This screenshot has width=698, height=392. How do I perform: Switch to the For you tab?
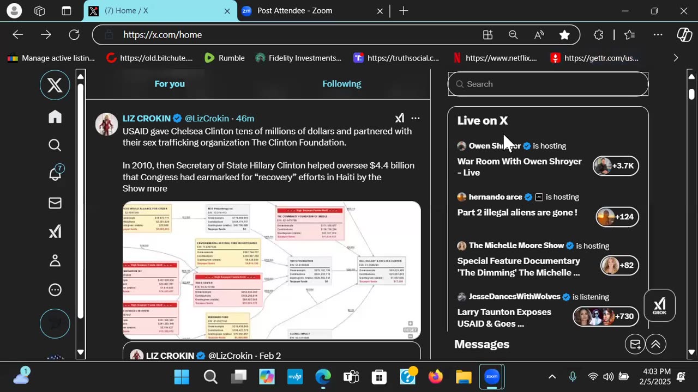point(170,84)
